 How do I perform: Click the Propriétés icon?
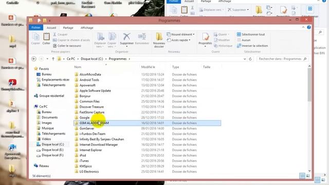point(205,37)
